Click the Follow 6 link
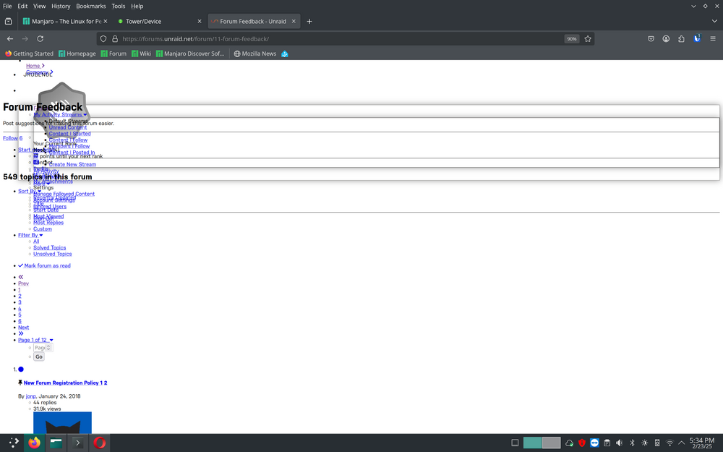This screenshot has width=723, height=452. point(12,138)
